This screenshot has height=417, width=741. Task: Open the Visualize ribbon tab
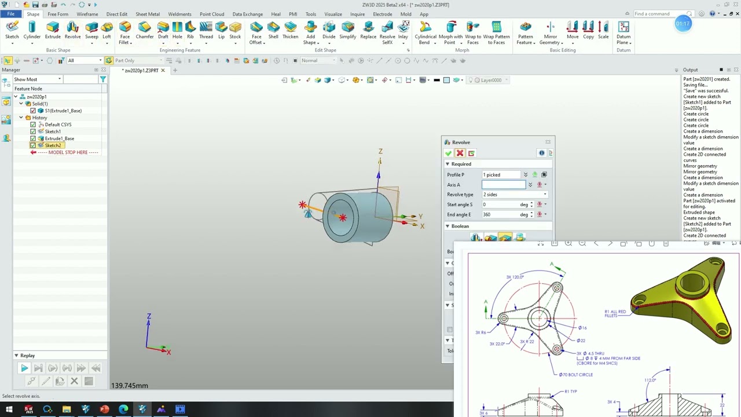(333, 14)
